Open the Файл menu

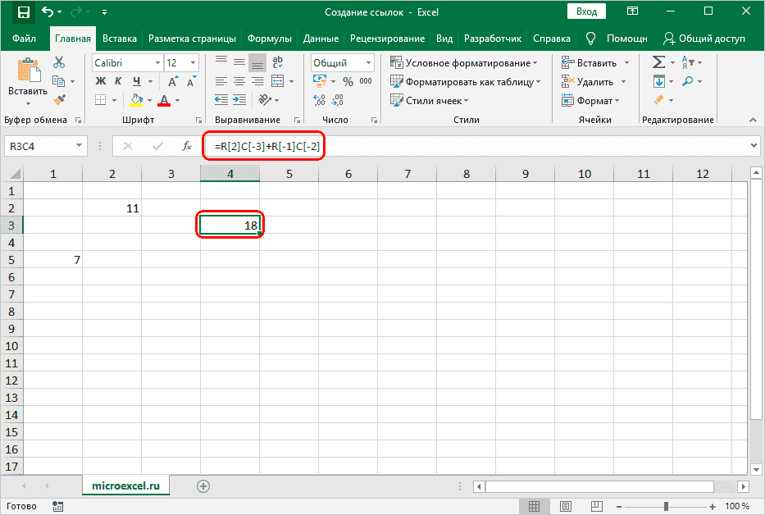(x=25, y=39)
